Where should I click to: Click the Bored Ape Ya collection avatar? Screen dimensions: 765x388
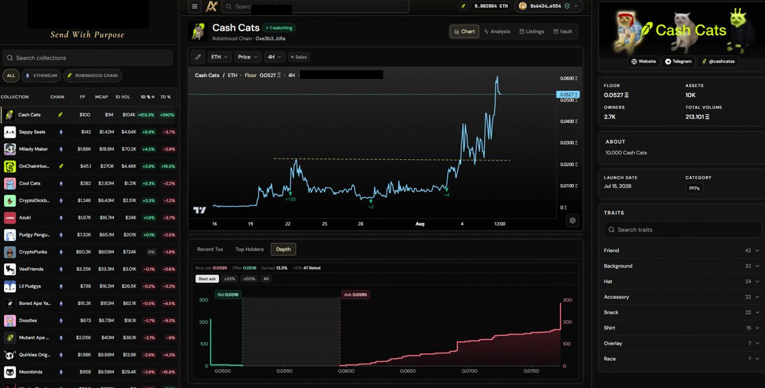click(10, 303)
